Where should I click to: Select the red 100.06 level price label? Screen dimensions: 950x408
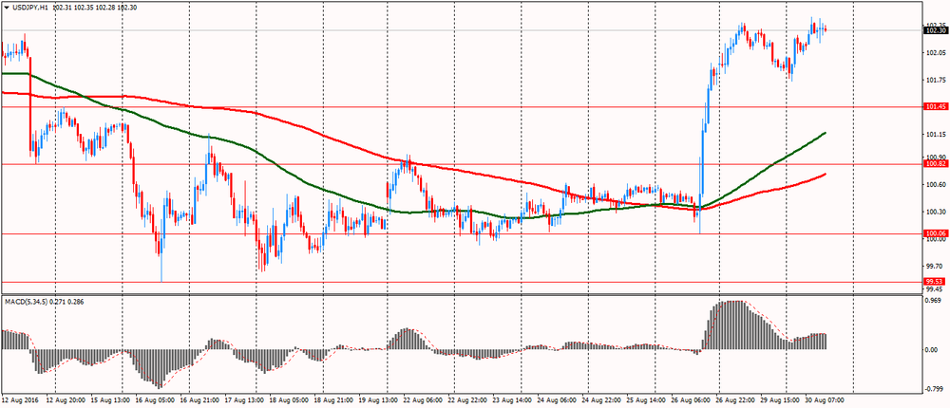click(936, 233)
